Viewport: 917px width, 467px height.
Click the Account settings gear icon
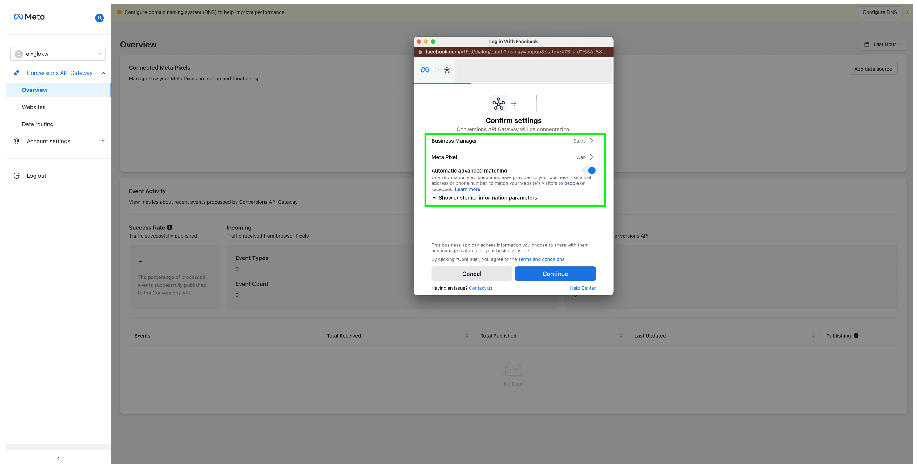point(17,141)
